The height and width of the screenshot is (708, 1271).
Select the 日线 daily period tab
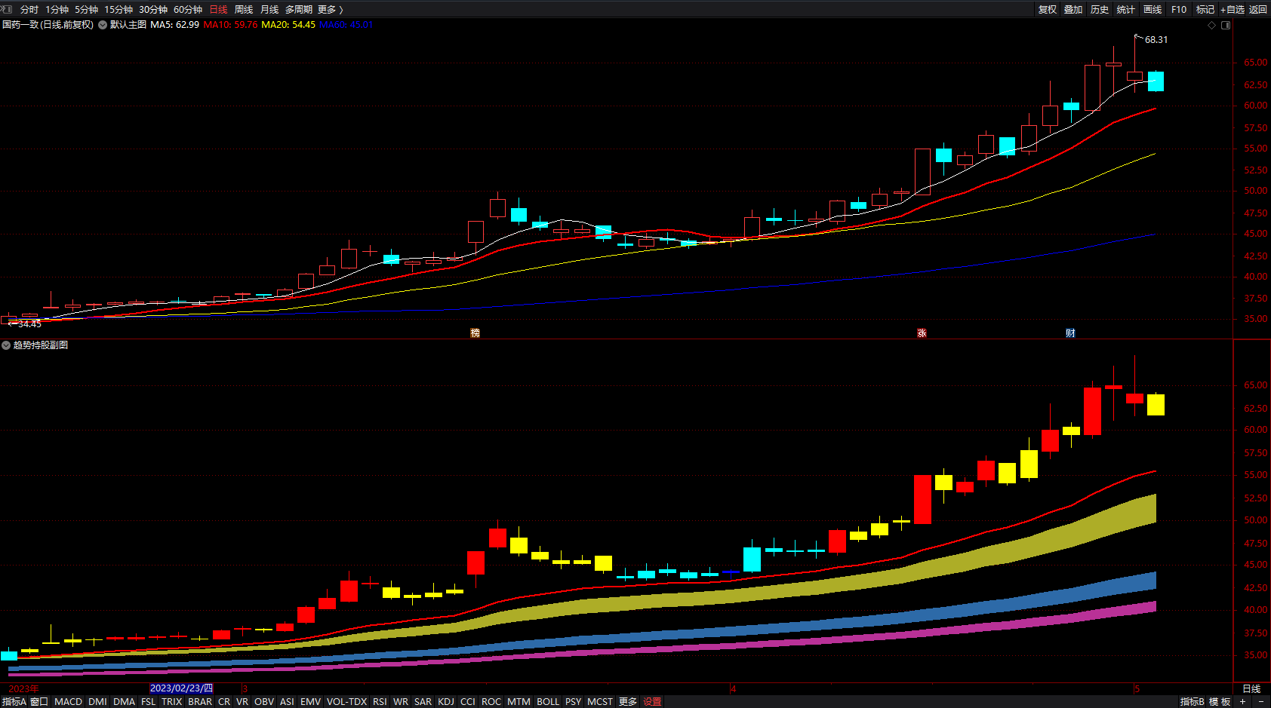click(218, 9)
